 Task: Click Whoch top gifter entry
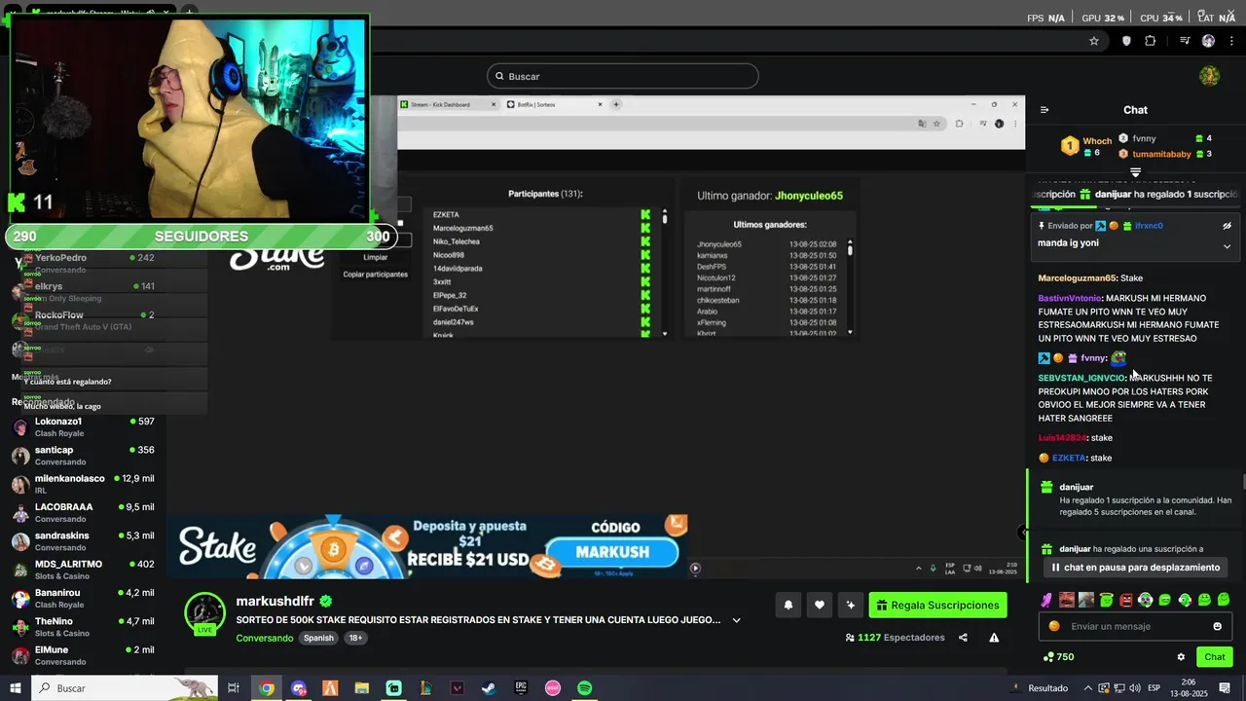coord(1086,146)
